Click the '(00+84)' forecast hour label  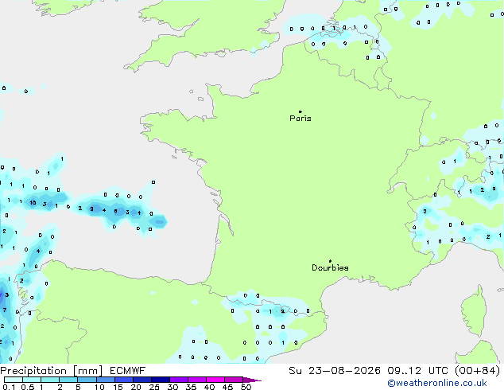pos(478,371)
